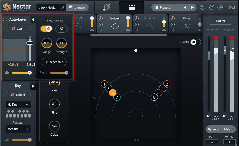Select voice node 1

(104, 84)
